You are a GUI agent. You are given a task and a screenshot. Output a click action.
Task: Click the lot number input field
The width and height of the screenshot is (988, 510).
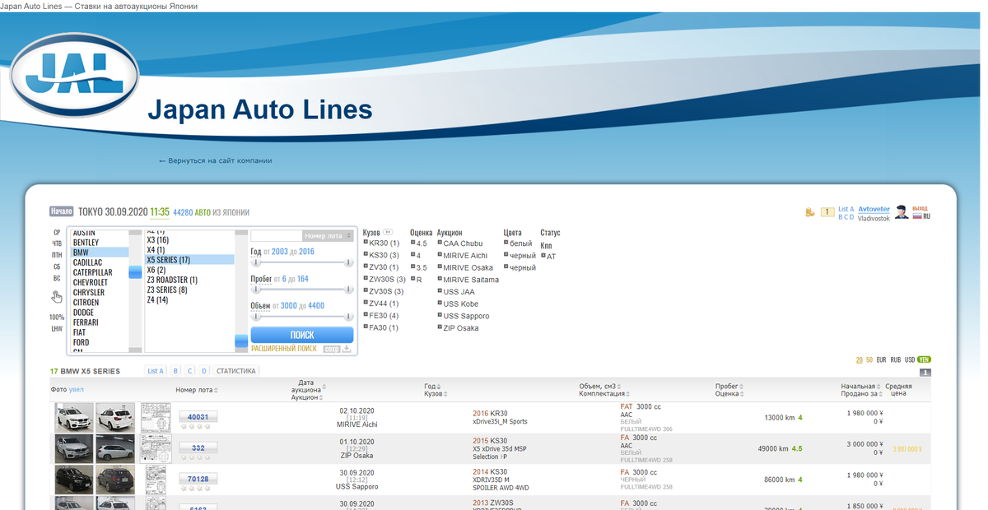point(277,235)
